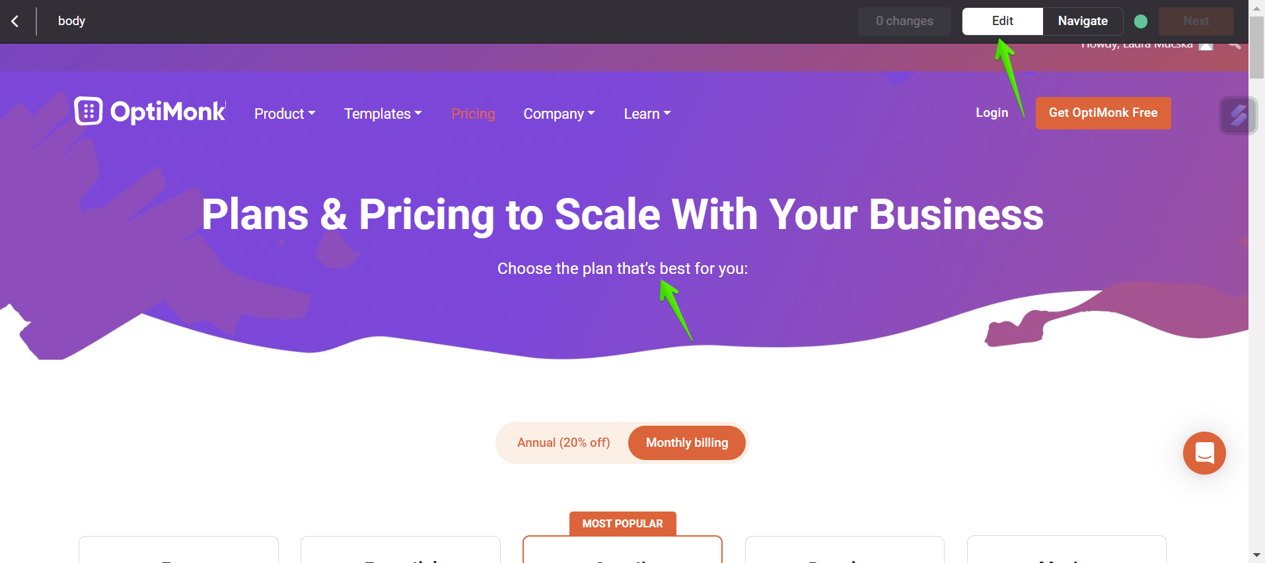The width and height of the screenshot is (1265, 563).
Task: Click the purple side widget icon
Action: coord(1239,116)
